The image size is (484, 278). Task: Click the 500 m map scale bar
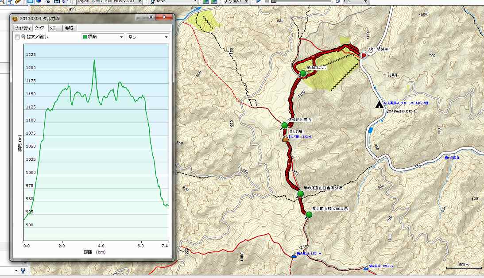click(463, 266)
